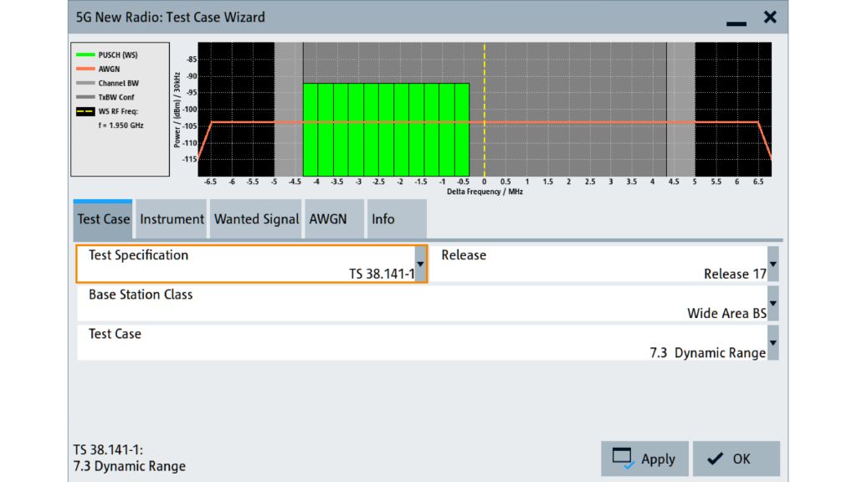Viewport: 857px width, 482px height.
Task: Click the Channel BW legend icon
Action: point(85,84)
